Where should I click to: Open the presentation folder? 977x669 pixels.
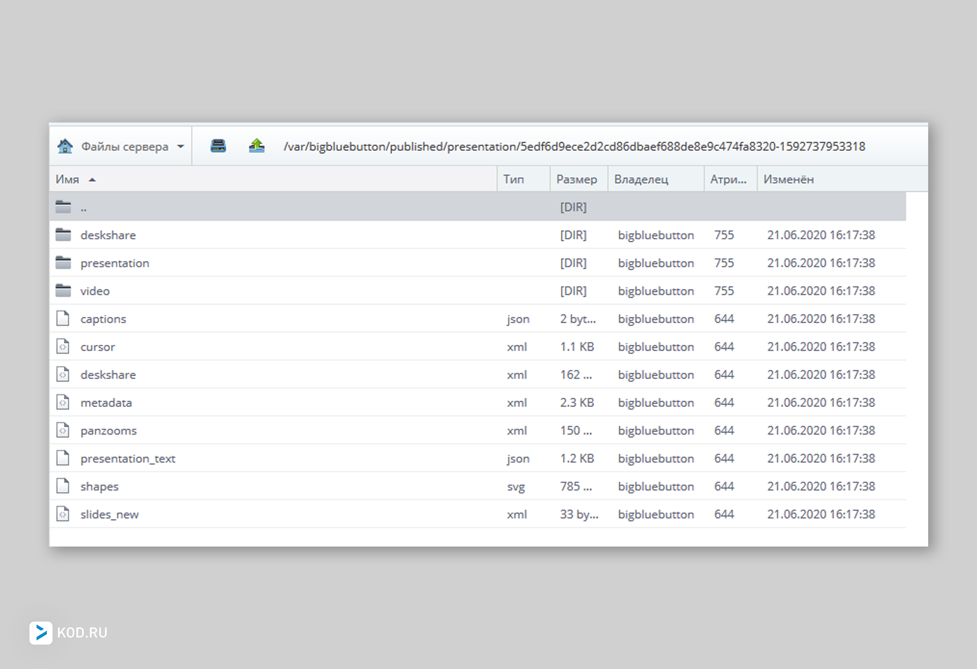115,263
